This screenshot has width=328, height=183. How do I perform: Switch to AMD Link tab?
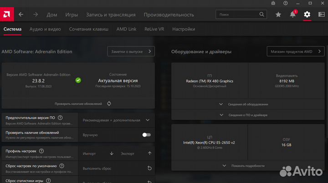126,29
